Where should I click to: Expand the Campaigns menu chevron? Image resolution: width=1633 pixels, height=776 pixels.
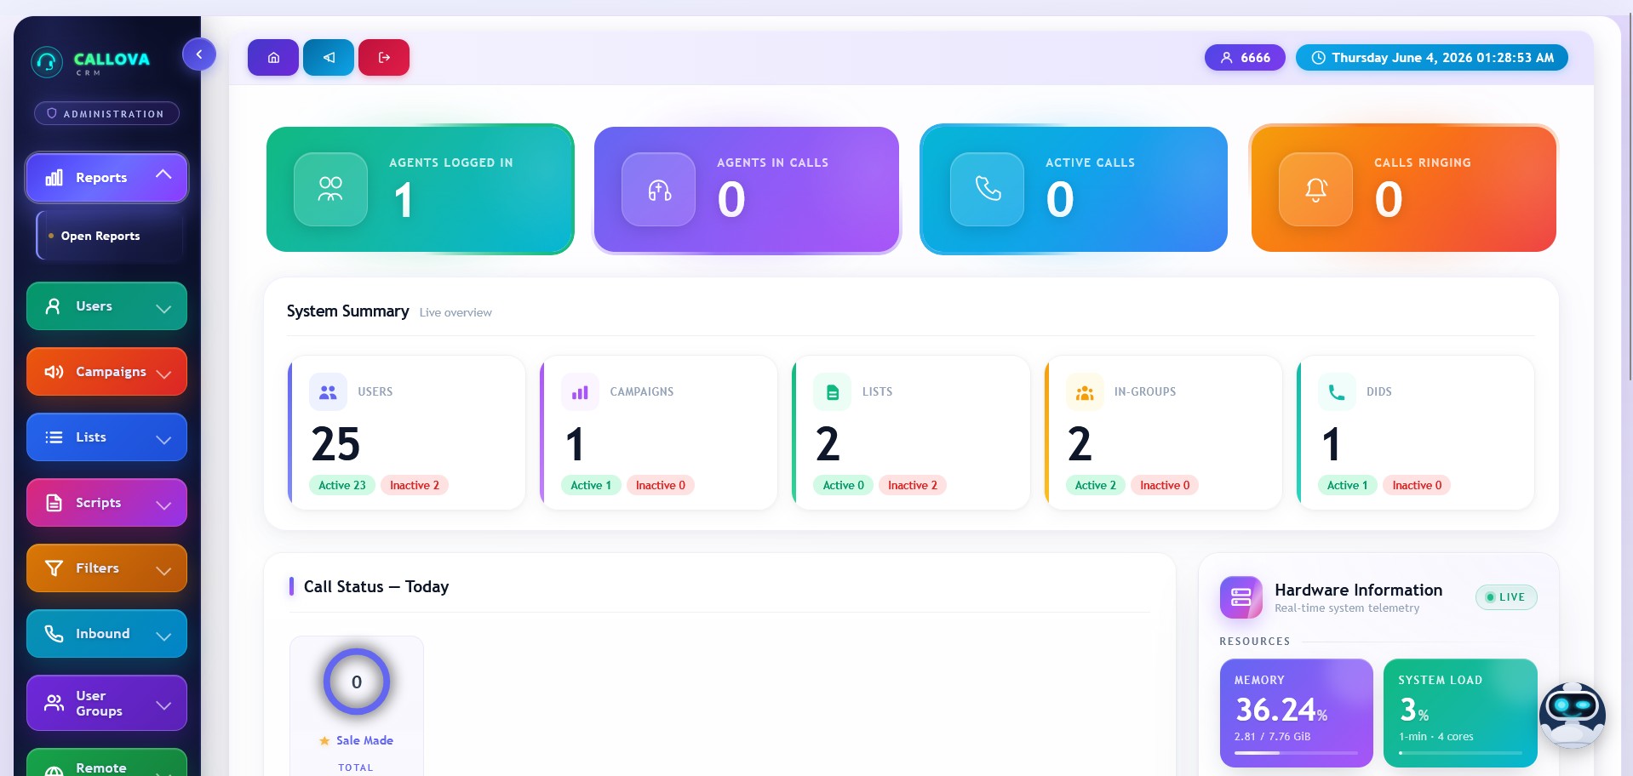pyautogui.click(x=163, y=374)
